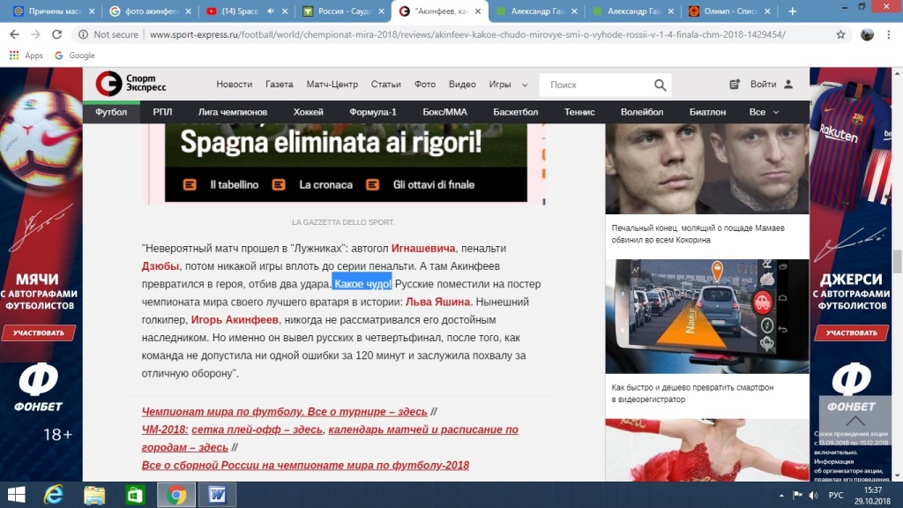
Task: Click the Sport-Express logo
Action: click(x=131, y=84)
